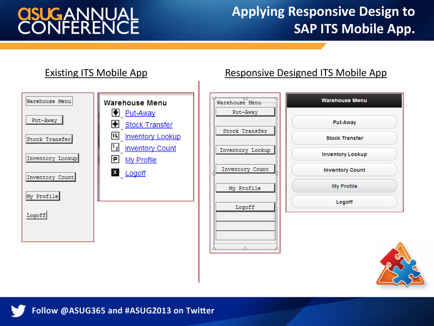Click Warehouse Menu frame title in designer
The image size is (434, 326).
coord(239,102)
